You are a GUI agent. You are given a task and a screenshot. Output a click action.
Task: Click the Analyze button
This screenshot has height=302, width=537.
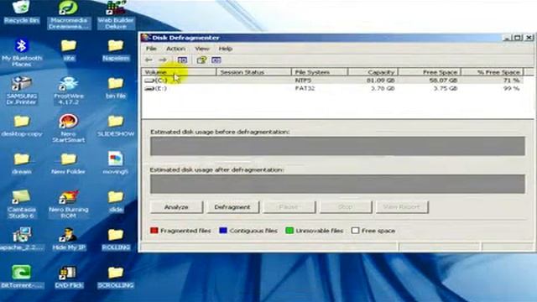click(176, 207)
